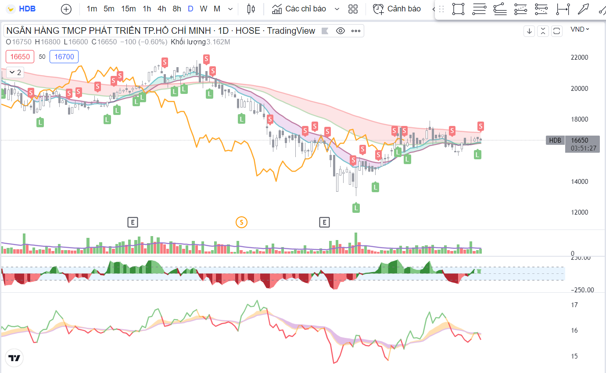Click the 12000 price axis label
606x373 pixels.
(x=579, y=212)
